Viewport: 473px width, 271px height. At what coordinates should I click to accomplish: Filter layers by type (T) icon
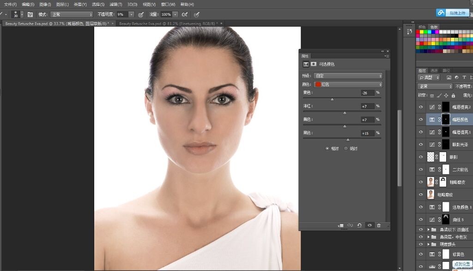(464, 77)
